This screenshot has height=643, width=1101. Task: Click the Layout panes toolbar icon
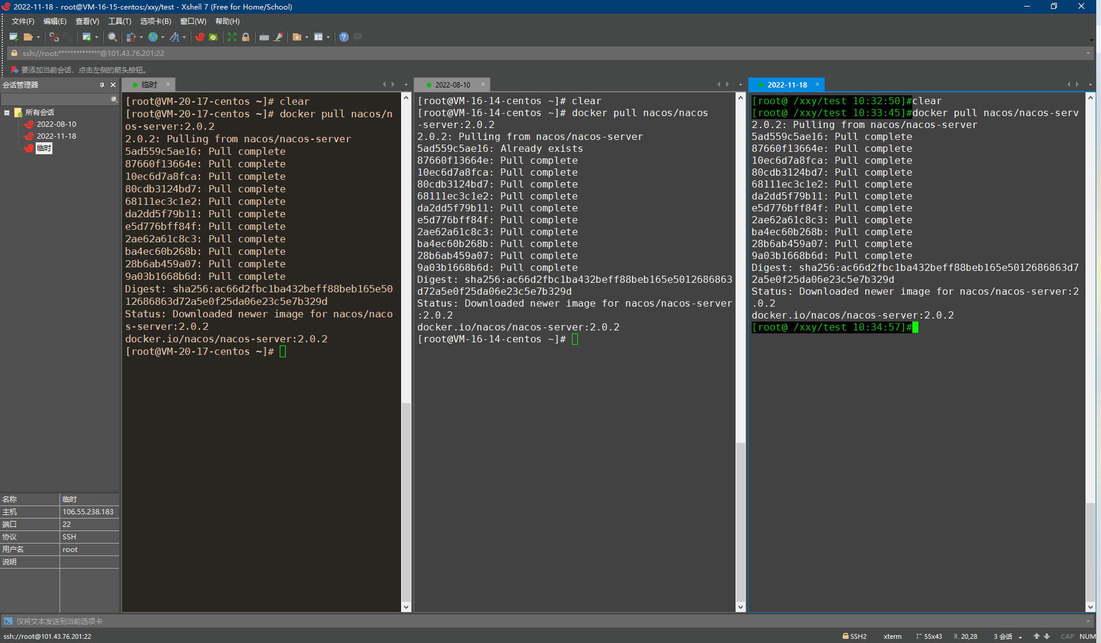point(318,37)
